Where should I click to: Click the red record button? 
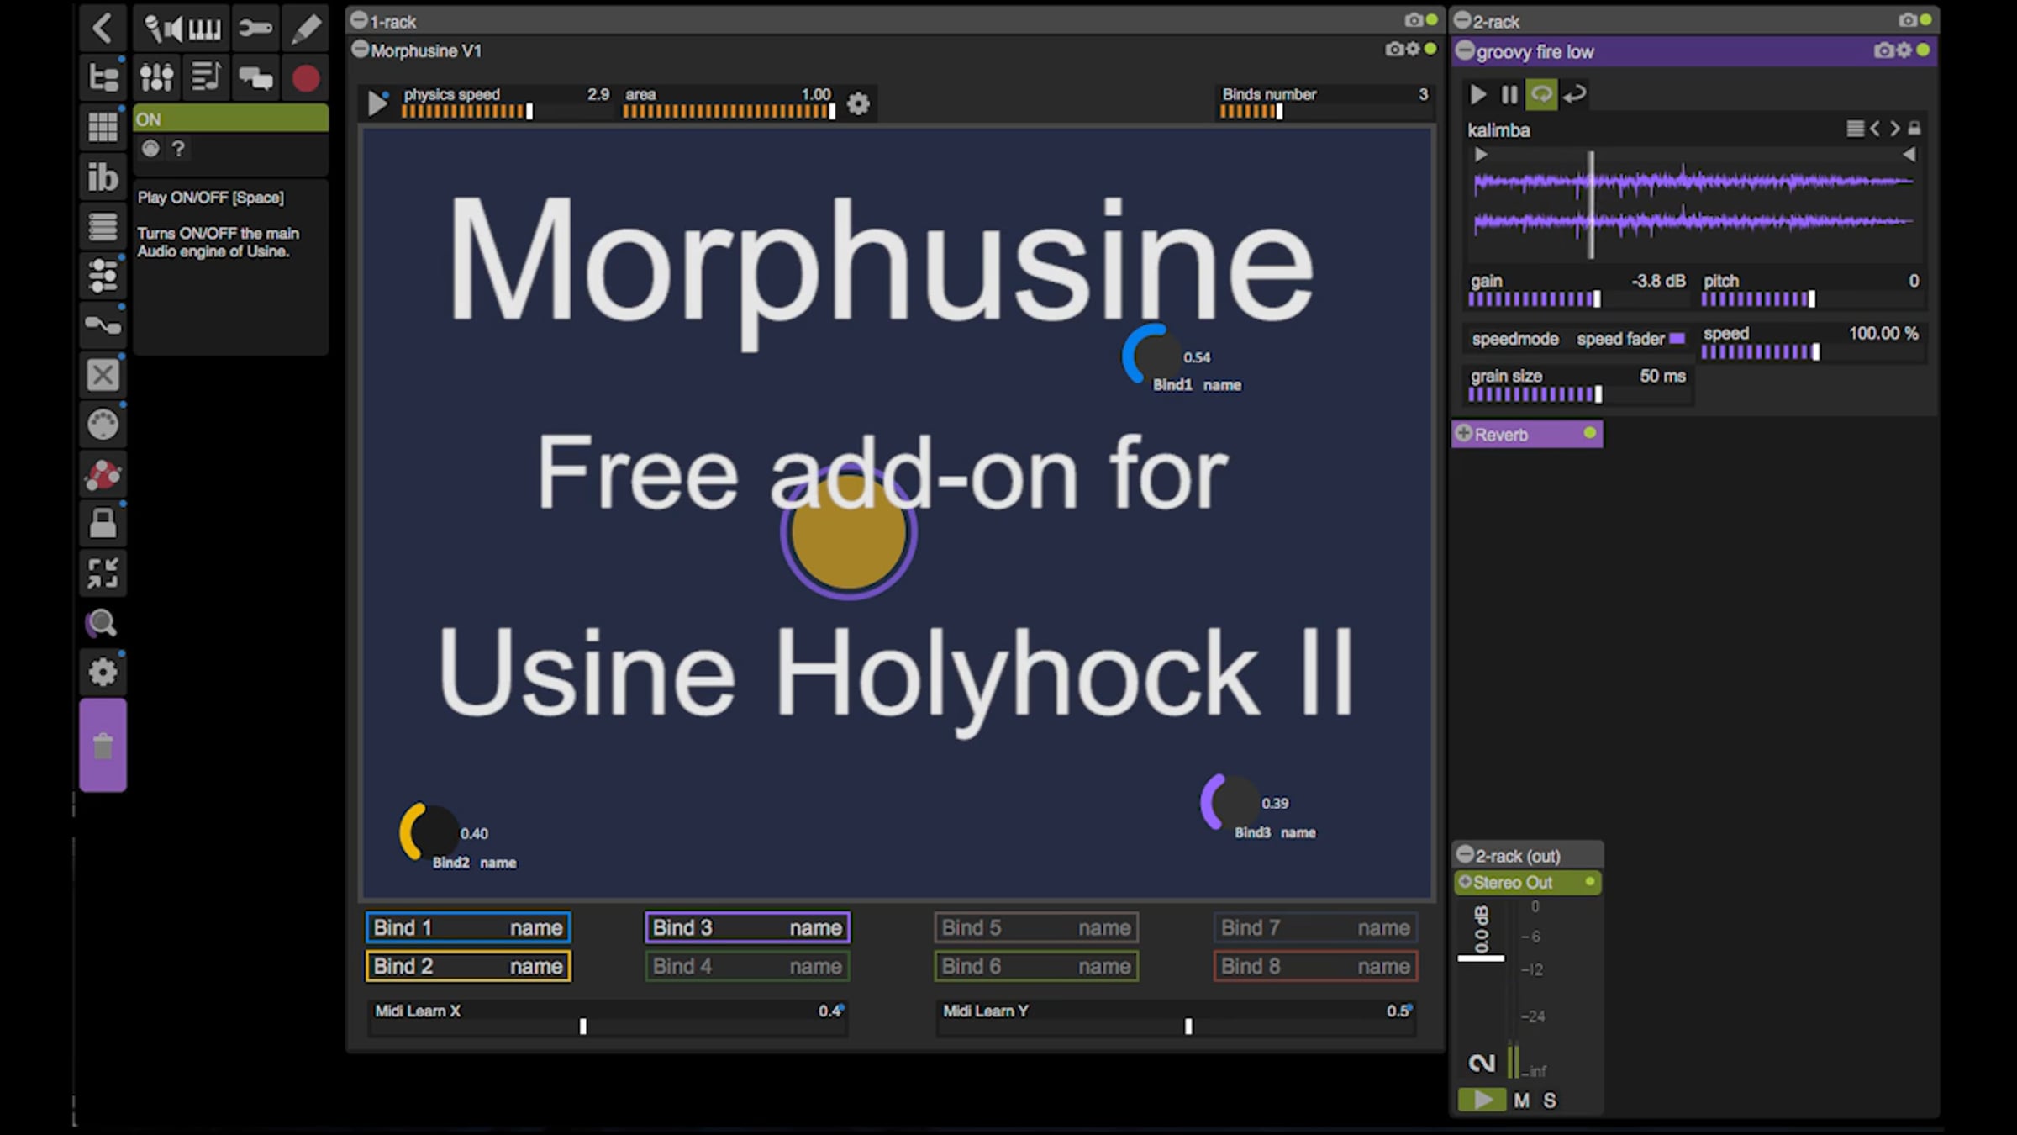[x=306, y=78]
